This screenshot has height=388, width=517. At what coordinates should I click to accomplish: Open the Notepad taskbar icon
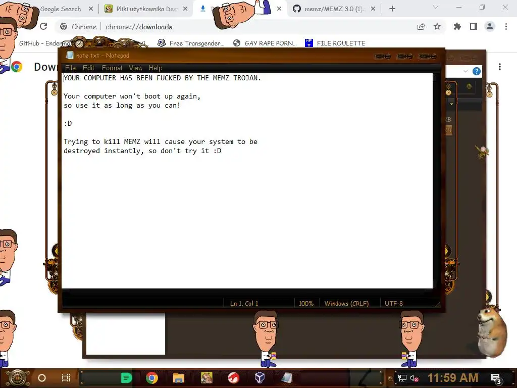pos(287,378)
